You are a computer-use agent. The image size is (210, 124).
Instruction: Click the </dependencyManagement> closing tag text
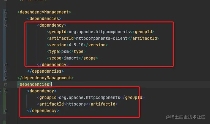pyautogui.click(x=46, y=78)
